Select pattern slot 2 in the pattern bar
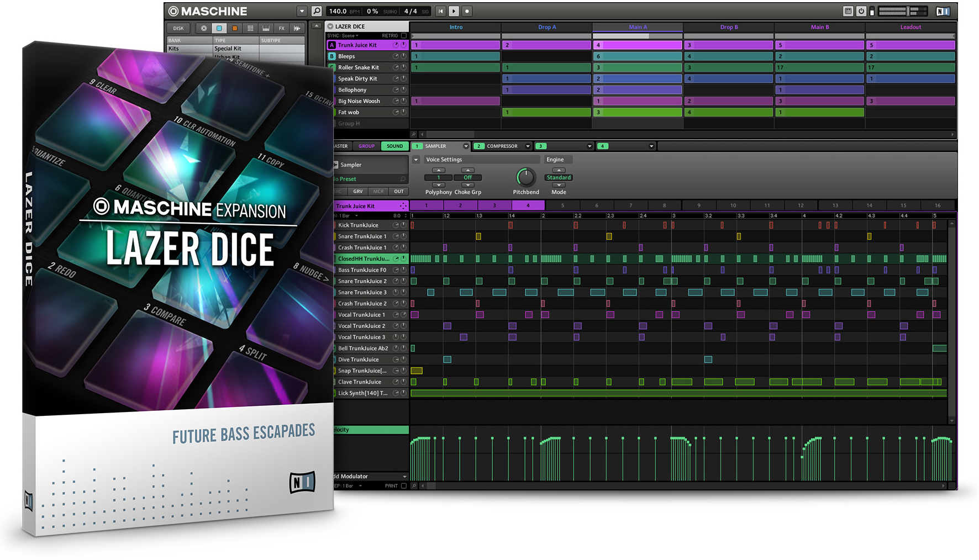This screenshot has width=979, height=560. coord(460,205)
